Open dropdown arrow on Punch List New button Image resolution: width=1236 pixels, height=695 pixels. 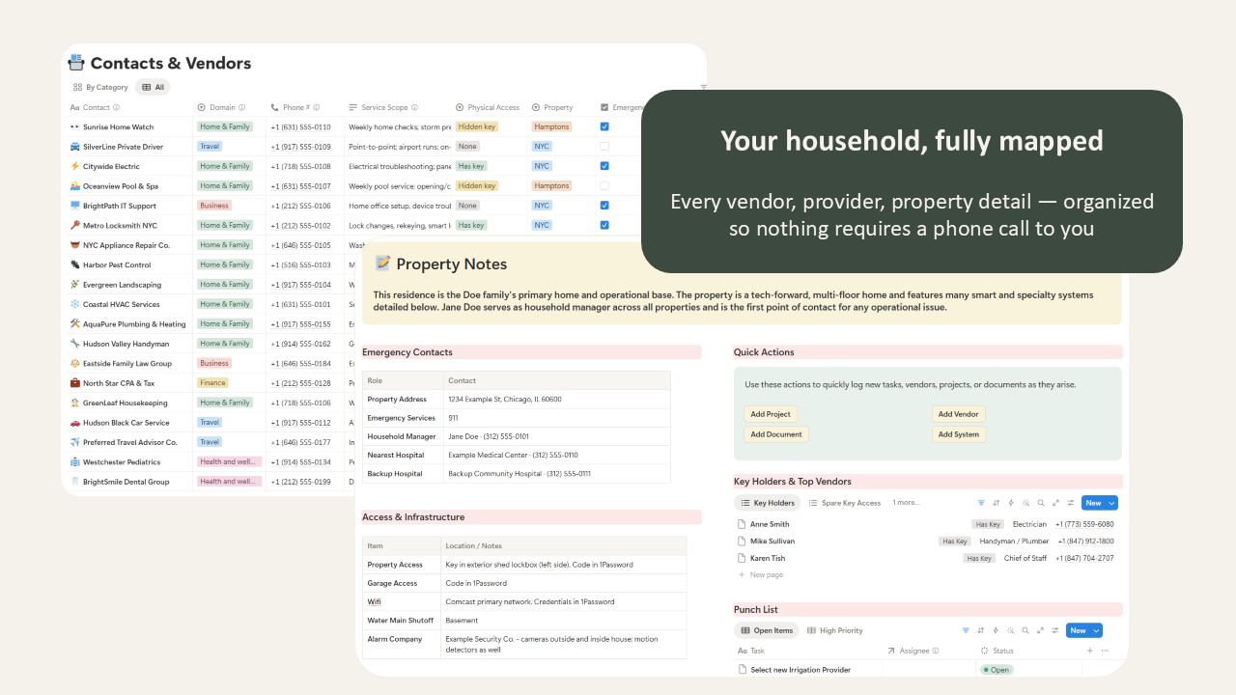(1096, 630)
